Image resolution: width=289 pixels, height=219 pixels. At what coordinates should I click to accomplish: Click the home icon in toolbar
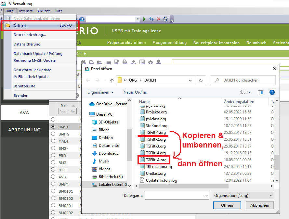(x=165, y=19)
